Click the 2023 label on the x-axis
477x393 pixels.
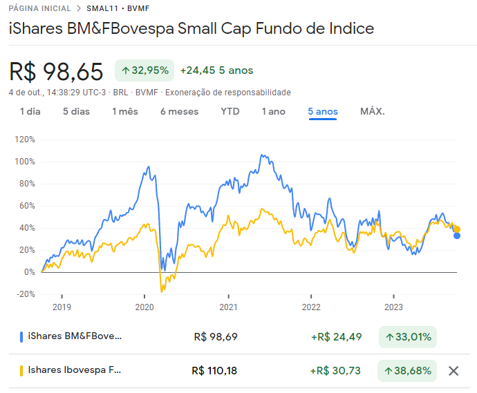coord(393,307)
